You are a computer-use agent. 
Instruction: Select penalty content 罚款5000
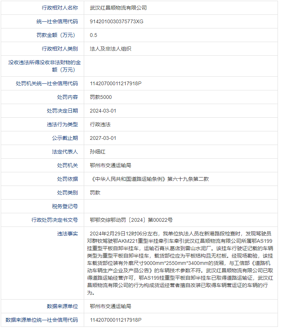101,97
